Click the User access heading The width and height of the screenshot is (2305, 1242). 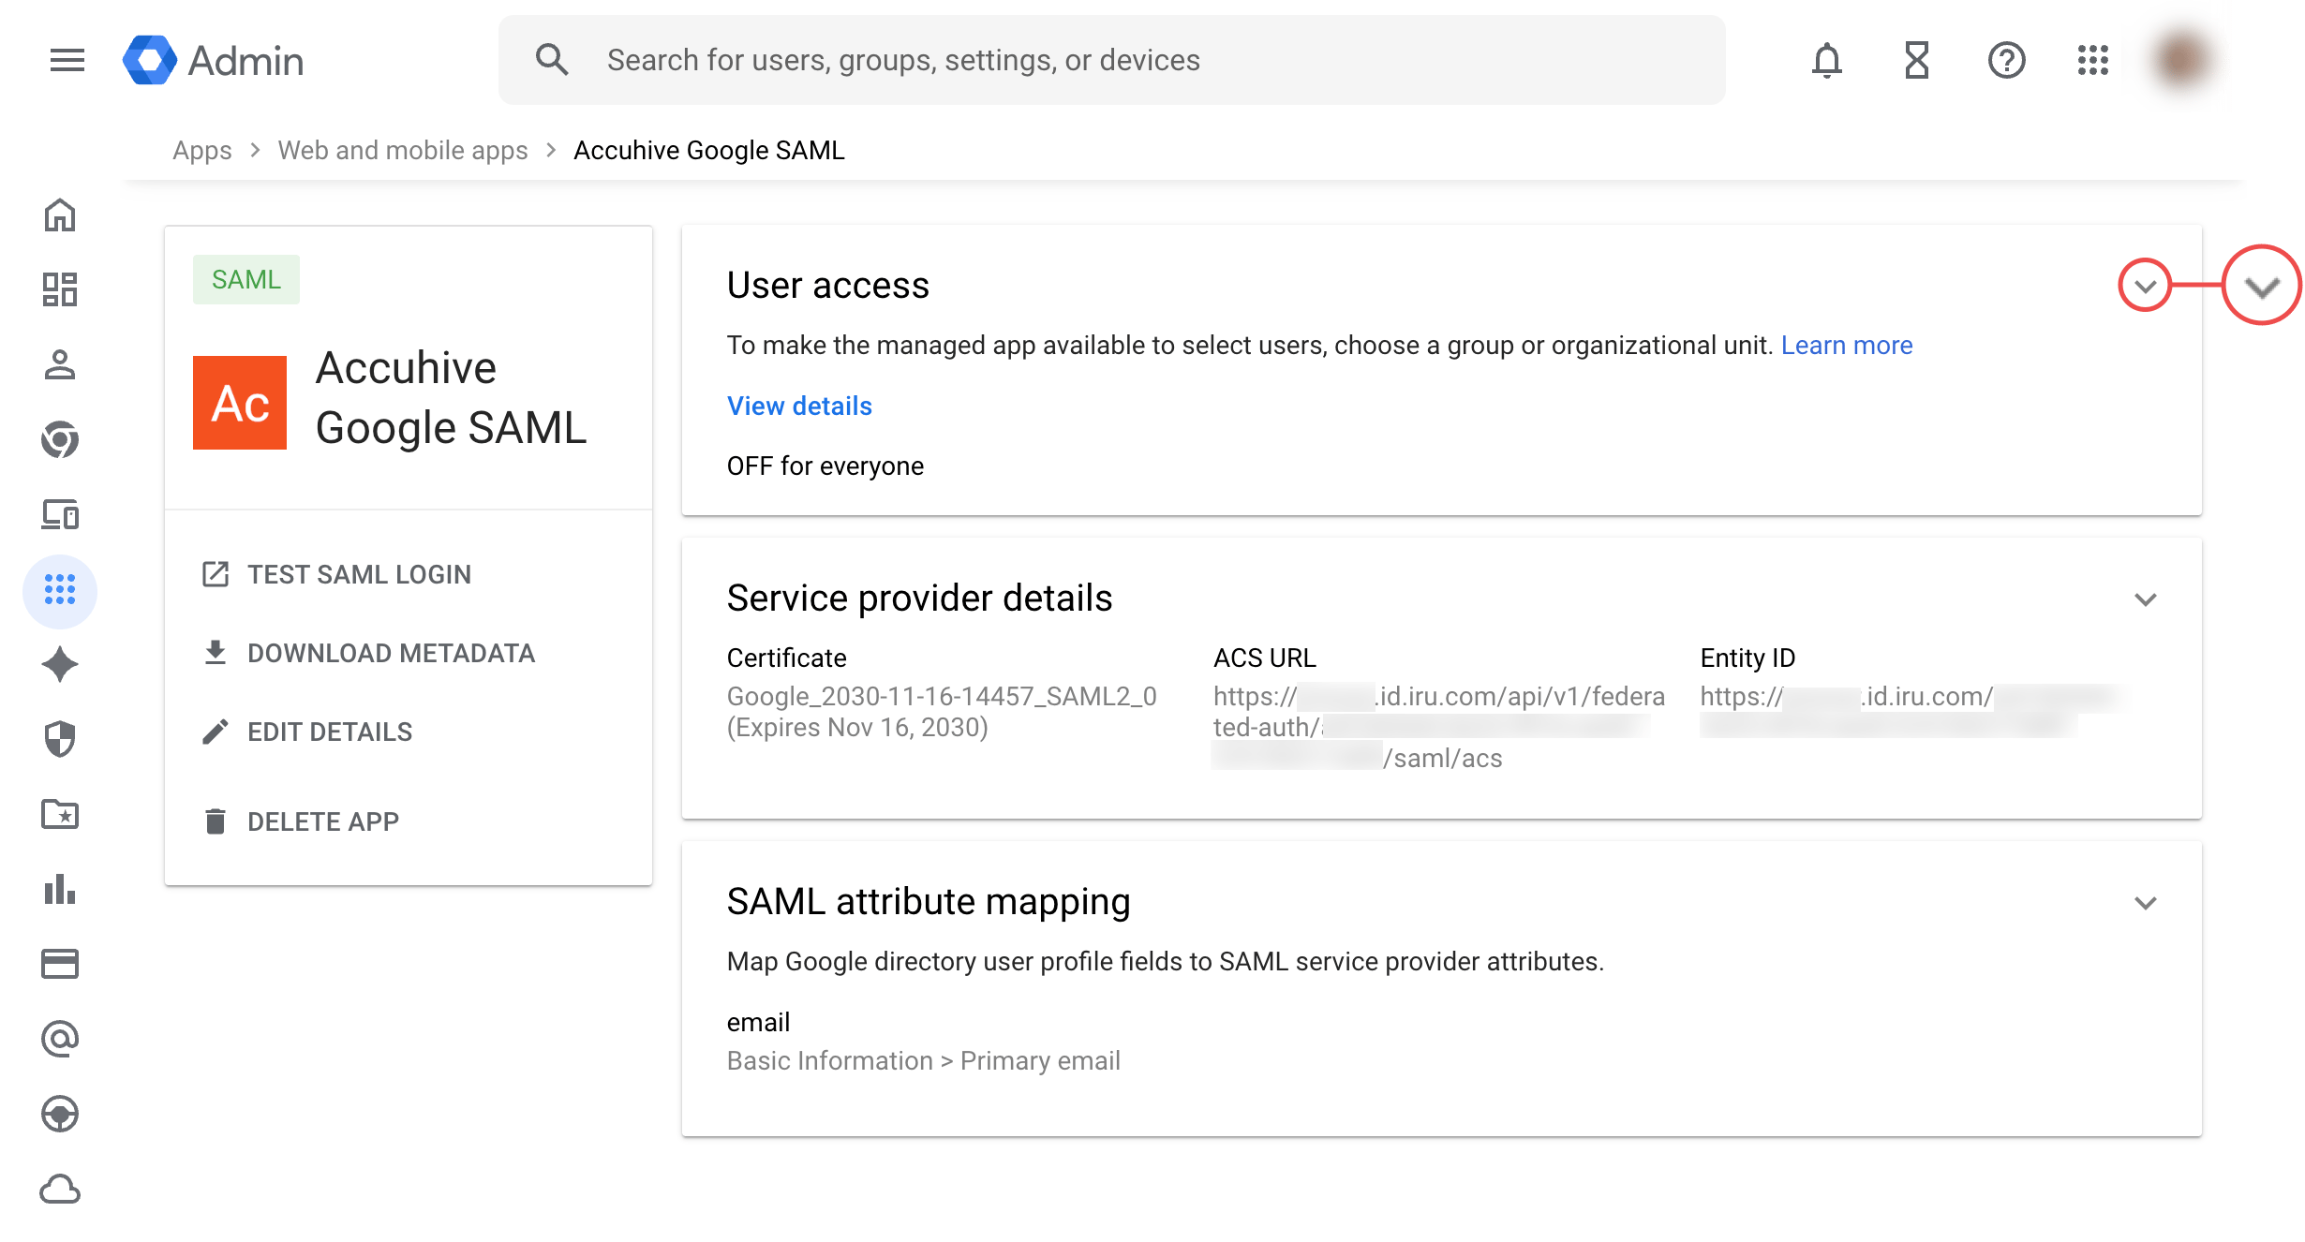click(828, 285)
